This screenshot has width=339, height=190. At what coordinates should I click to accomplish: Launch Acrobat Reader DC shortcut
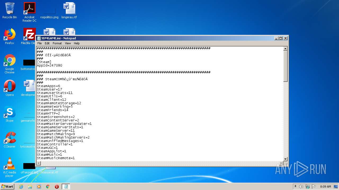(x=29, y=12)
